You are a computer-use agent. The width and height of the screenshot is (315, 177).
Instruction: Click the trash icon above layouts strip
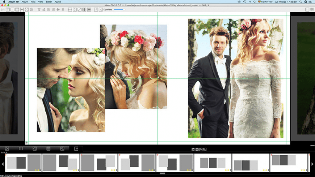pos(193,149)
